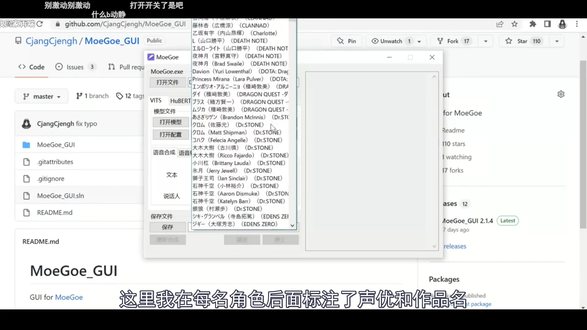Click browser profile avatar icon

[562, 24]
